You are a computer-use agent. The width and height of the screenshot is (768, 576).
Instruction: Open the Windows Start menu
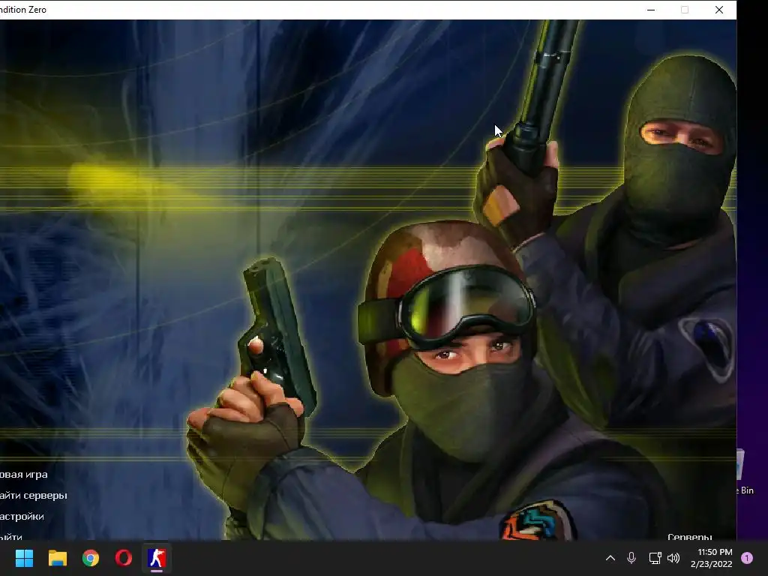coord(24,558)
